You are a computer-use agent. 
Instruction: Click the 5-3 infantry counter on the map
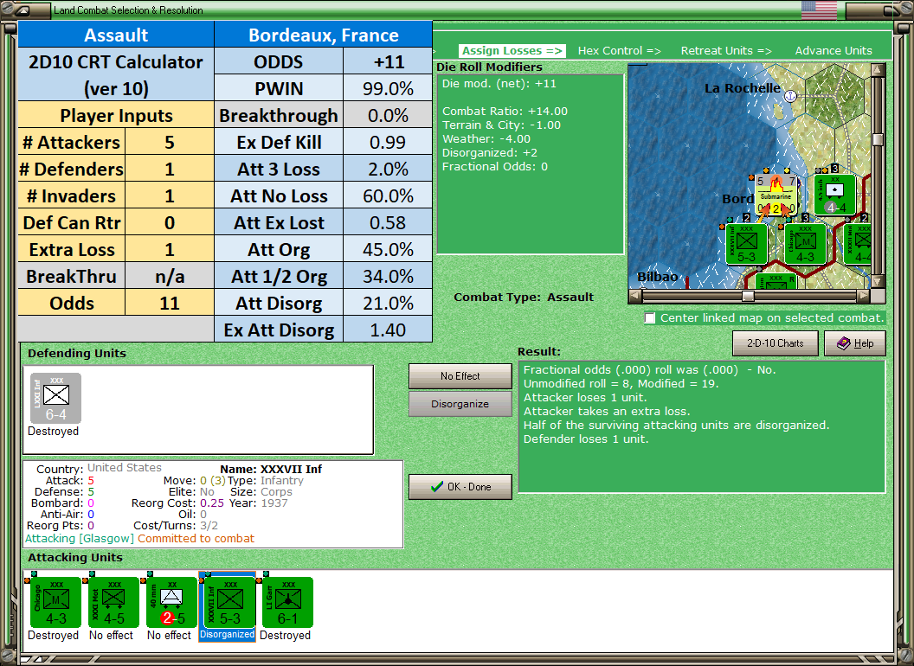(747, 244)
